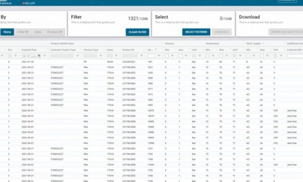This screenshot has width=303, height=182.
Task: Focus the Pressure Type filter field
Action: point(90,56)
